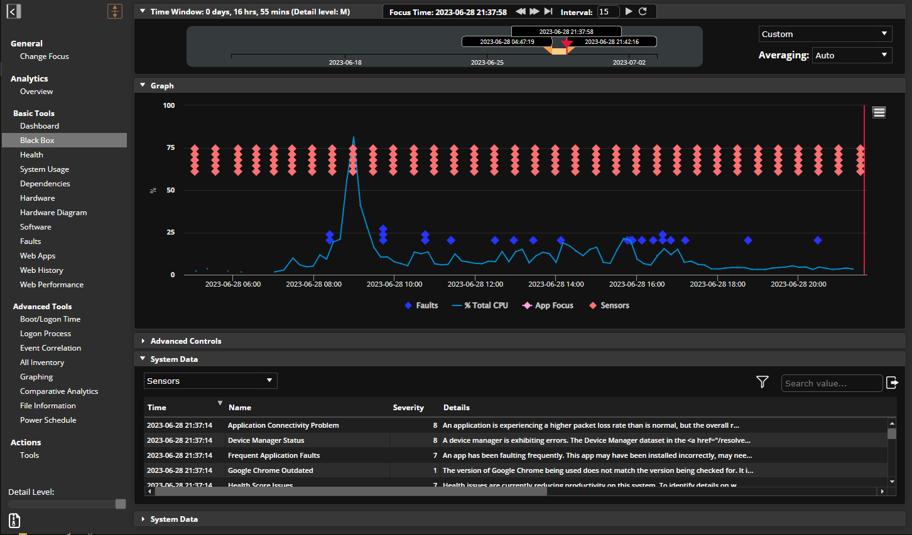The image size is (912, 535).
Task: Toggle the App Focus legend series
Action: 548,305
